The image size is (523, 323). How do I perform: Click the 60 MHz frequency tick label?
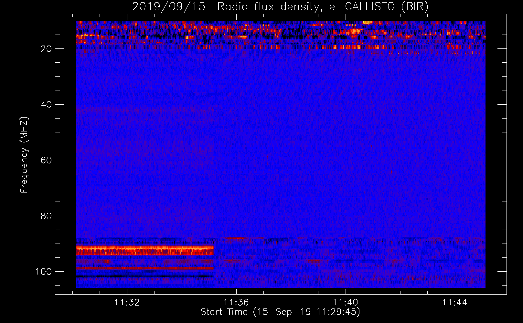point(46,160)
